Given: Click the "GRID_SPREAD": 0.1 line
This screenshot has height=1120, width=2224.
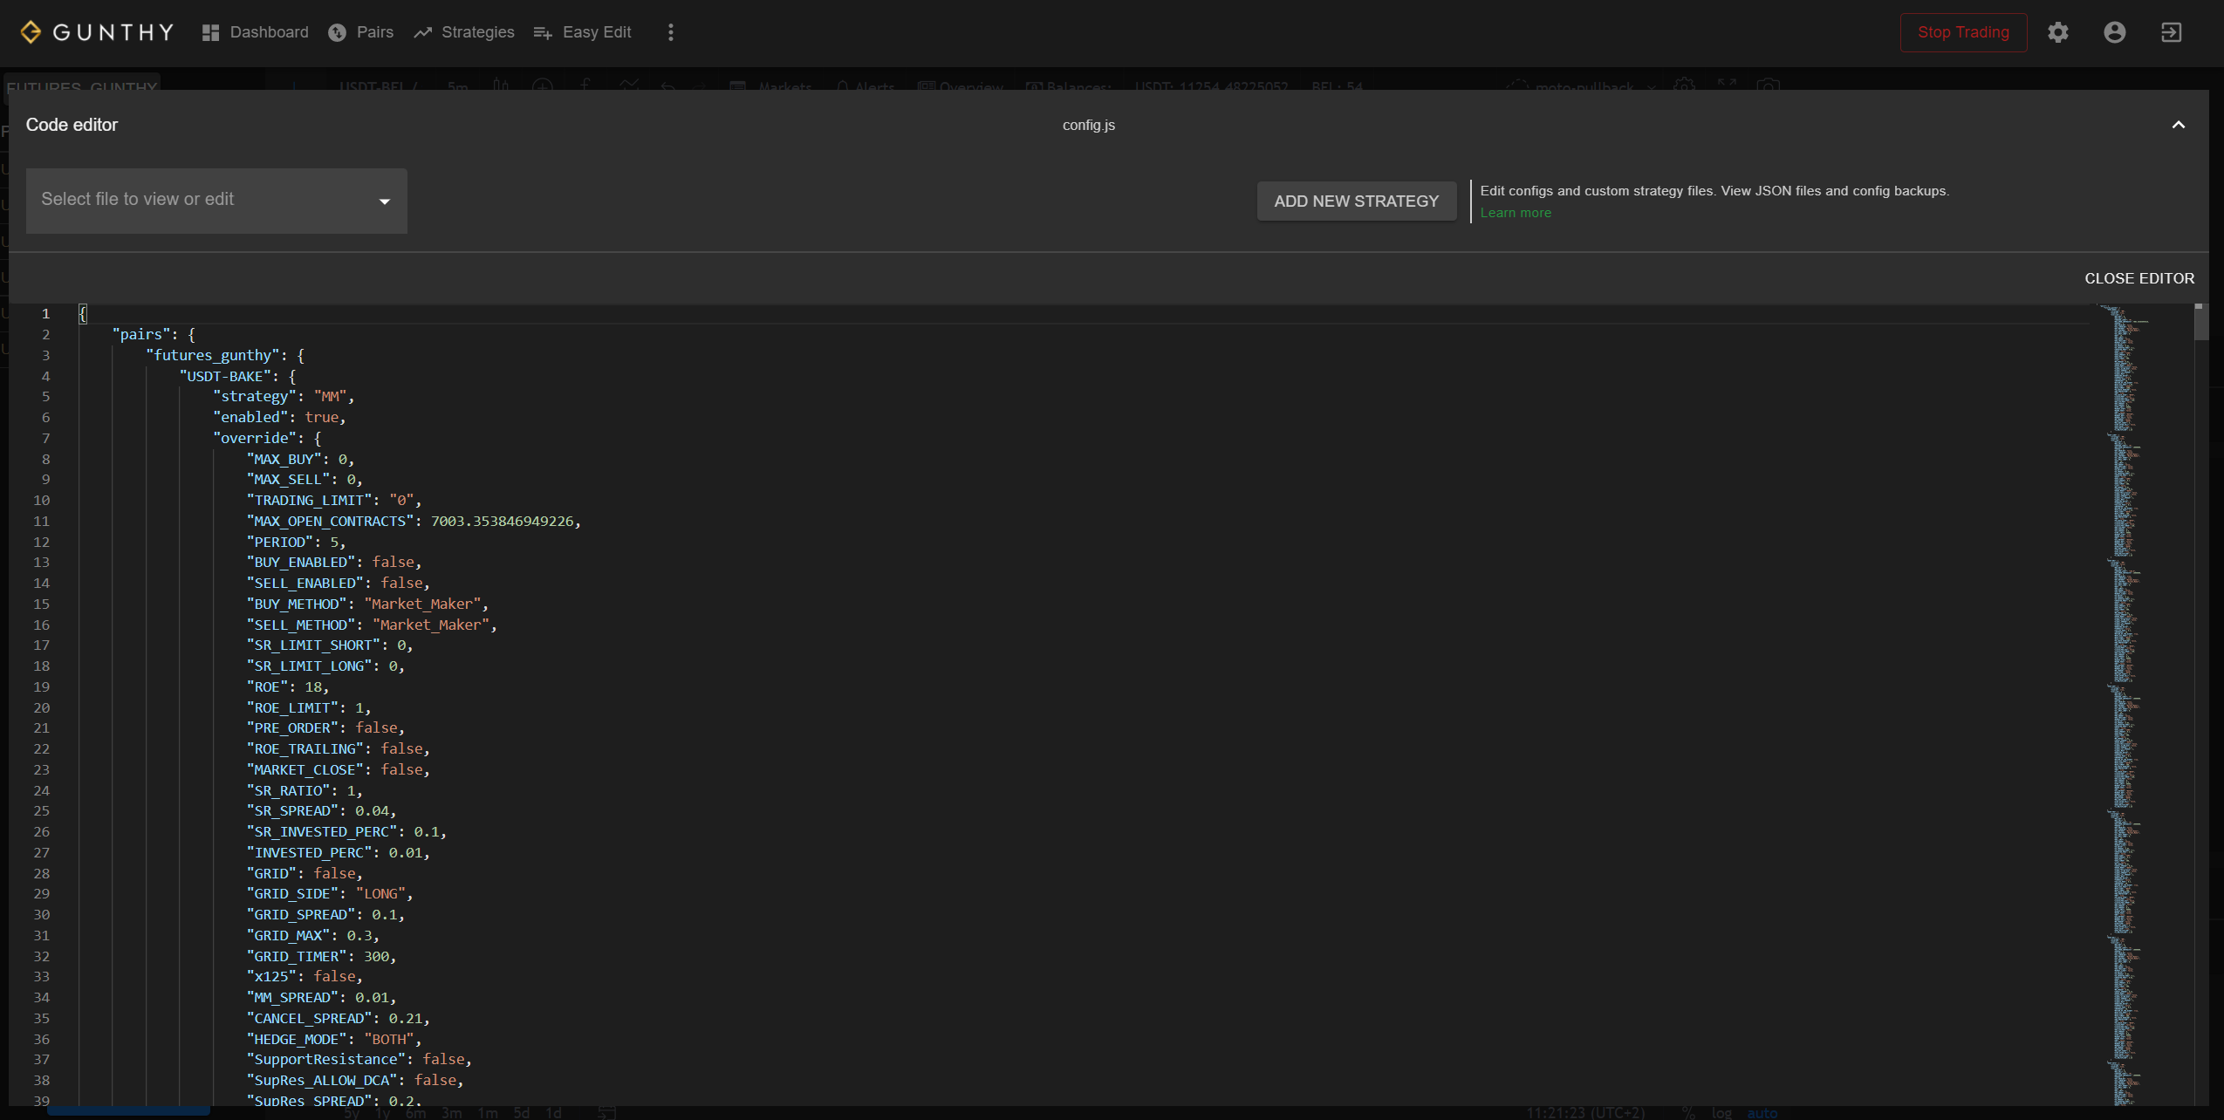Looking at the screenshot, I should pos(325,914).
